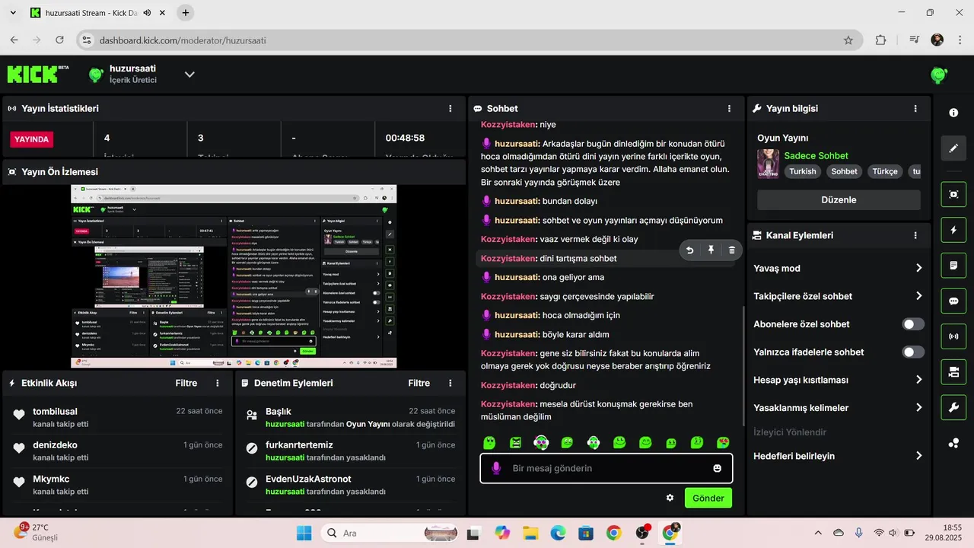Open the Filtre dropdown in Etkinlik Akışı

click(186, 384)
